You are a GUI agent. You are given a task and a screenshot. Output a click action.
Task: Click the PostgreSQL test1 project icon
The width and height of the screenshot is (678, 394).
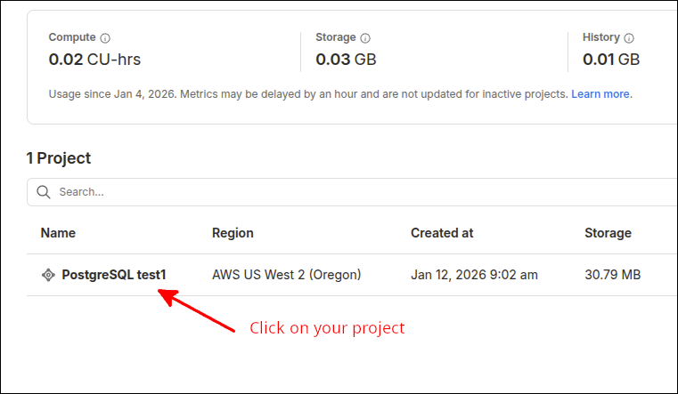point(48,275)
